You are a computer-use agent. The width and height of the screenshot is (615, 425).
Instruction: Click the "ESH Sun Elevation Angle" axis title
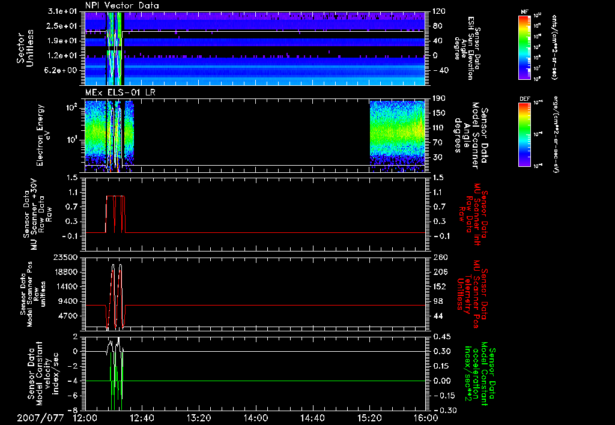(x=466, y=48)
